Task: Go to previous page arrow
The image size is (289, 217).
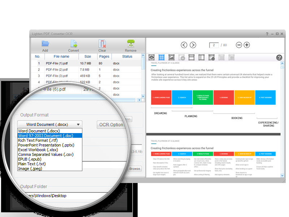Action: 184,45
